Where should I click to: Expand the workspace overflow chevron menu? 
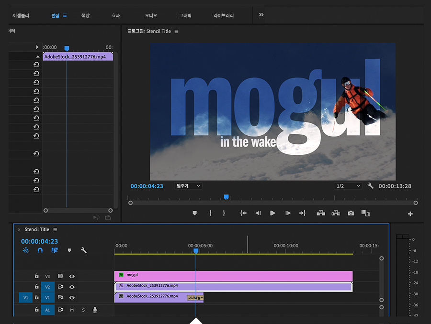pyautogui.click(x=261, y=15)
